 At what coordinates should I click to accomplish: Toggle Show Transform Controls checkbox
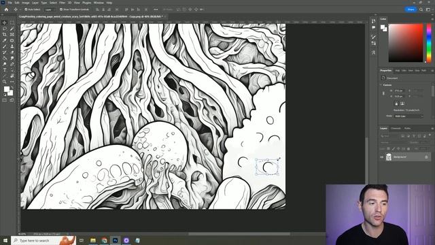(x=61, y=10)
